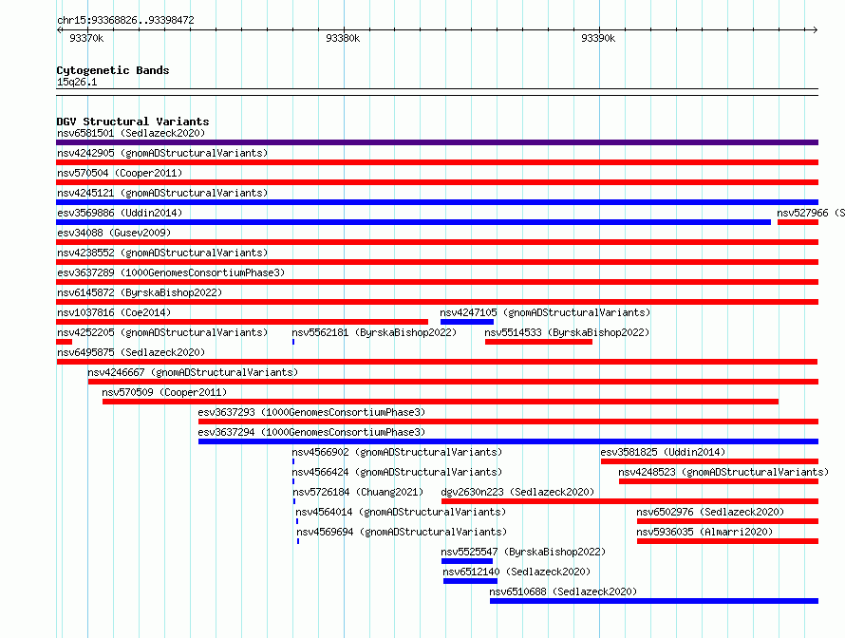Click the nsv4569694 gnomAD variant label
Image resolution: width=845 pixels, height=638 pixels.
[x=402, y=532]
